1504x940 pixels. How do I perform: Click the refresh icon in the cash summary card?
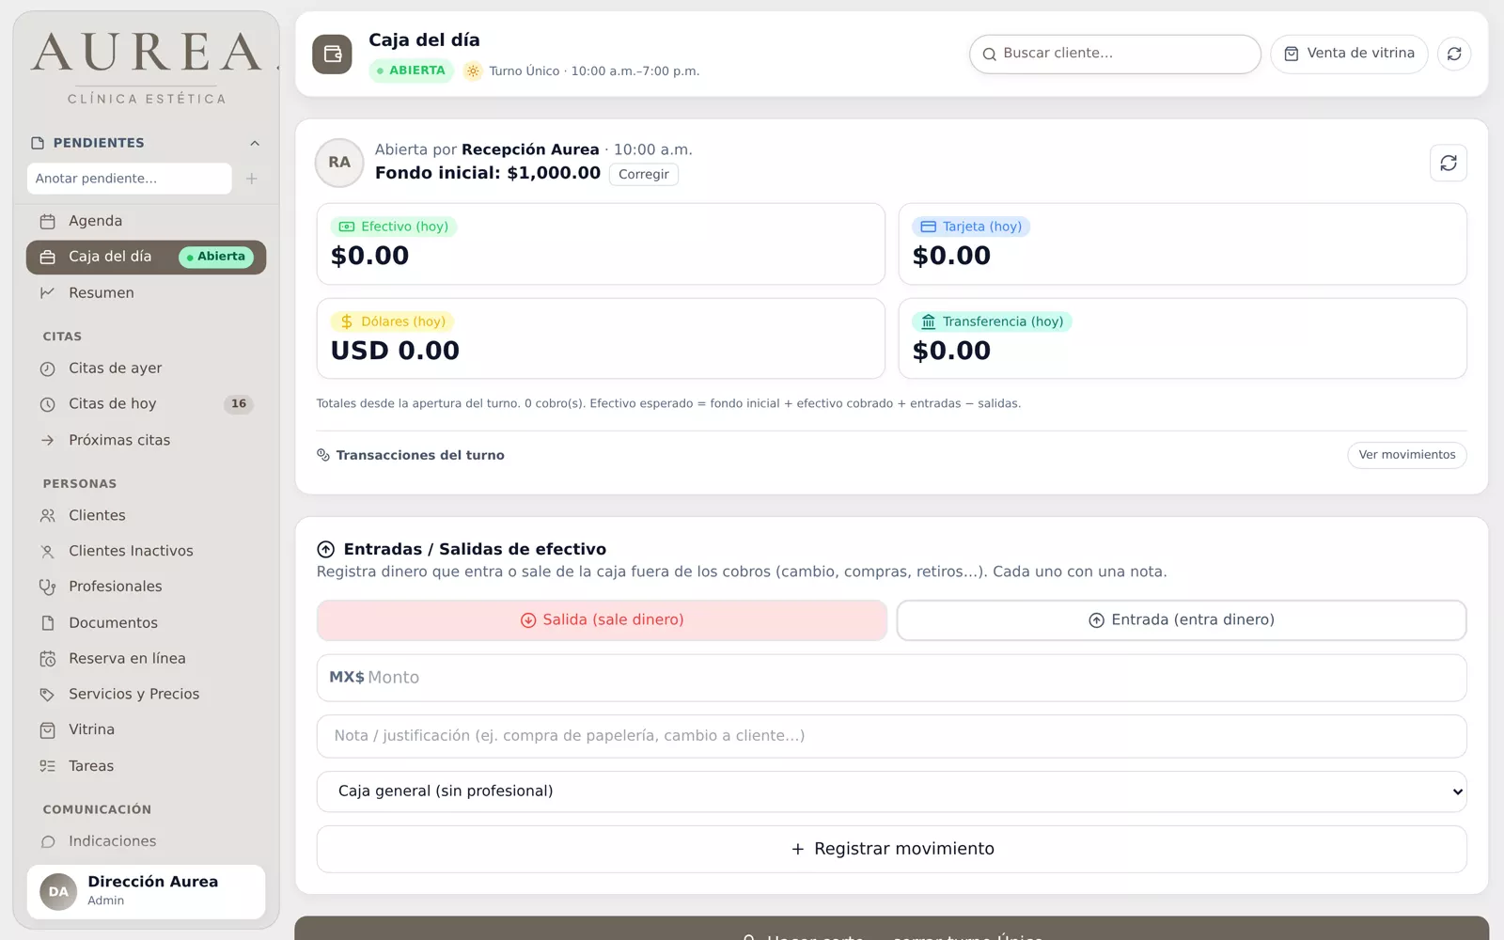[1449, 163]
